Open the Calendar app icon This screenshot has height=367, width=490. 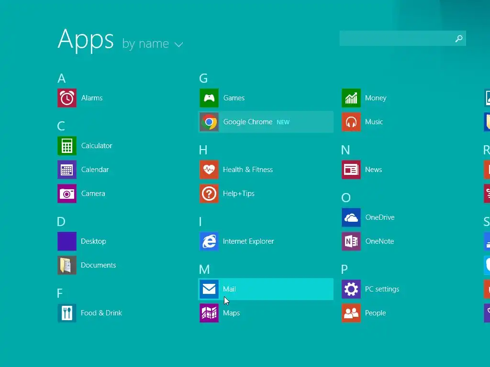pyautogui.click(x=67, y=170)
